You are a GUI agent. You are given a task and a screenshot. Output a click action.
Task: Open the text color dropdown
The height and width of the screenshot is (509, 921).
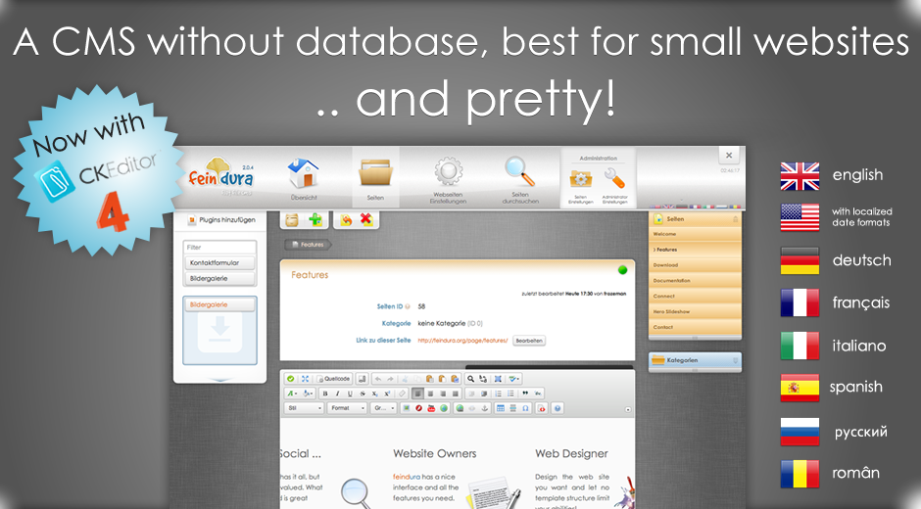pos(292,393)
